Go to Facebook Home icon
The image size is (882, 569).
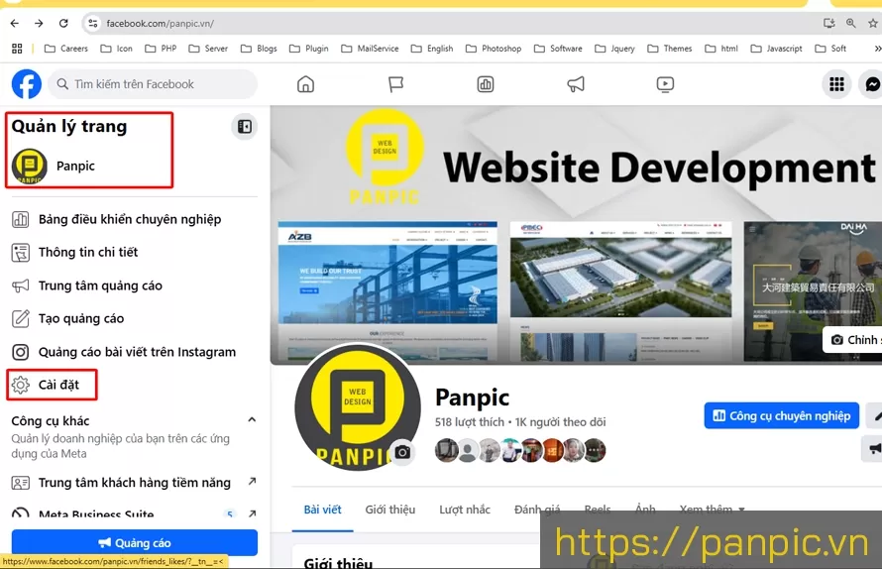[x=305, y=84]
